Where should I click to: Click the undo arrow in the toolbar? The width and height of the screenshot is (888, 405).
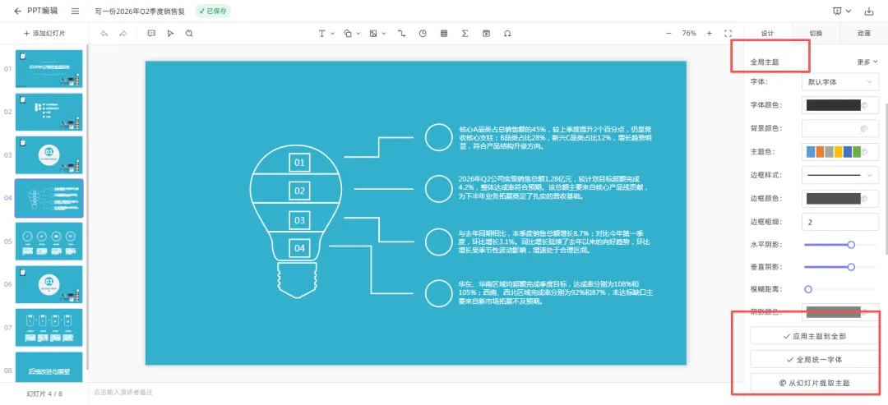point(104,34)
